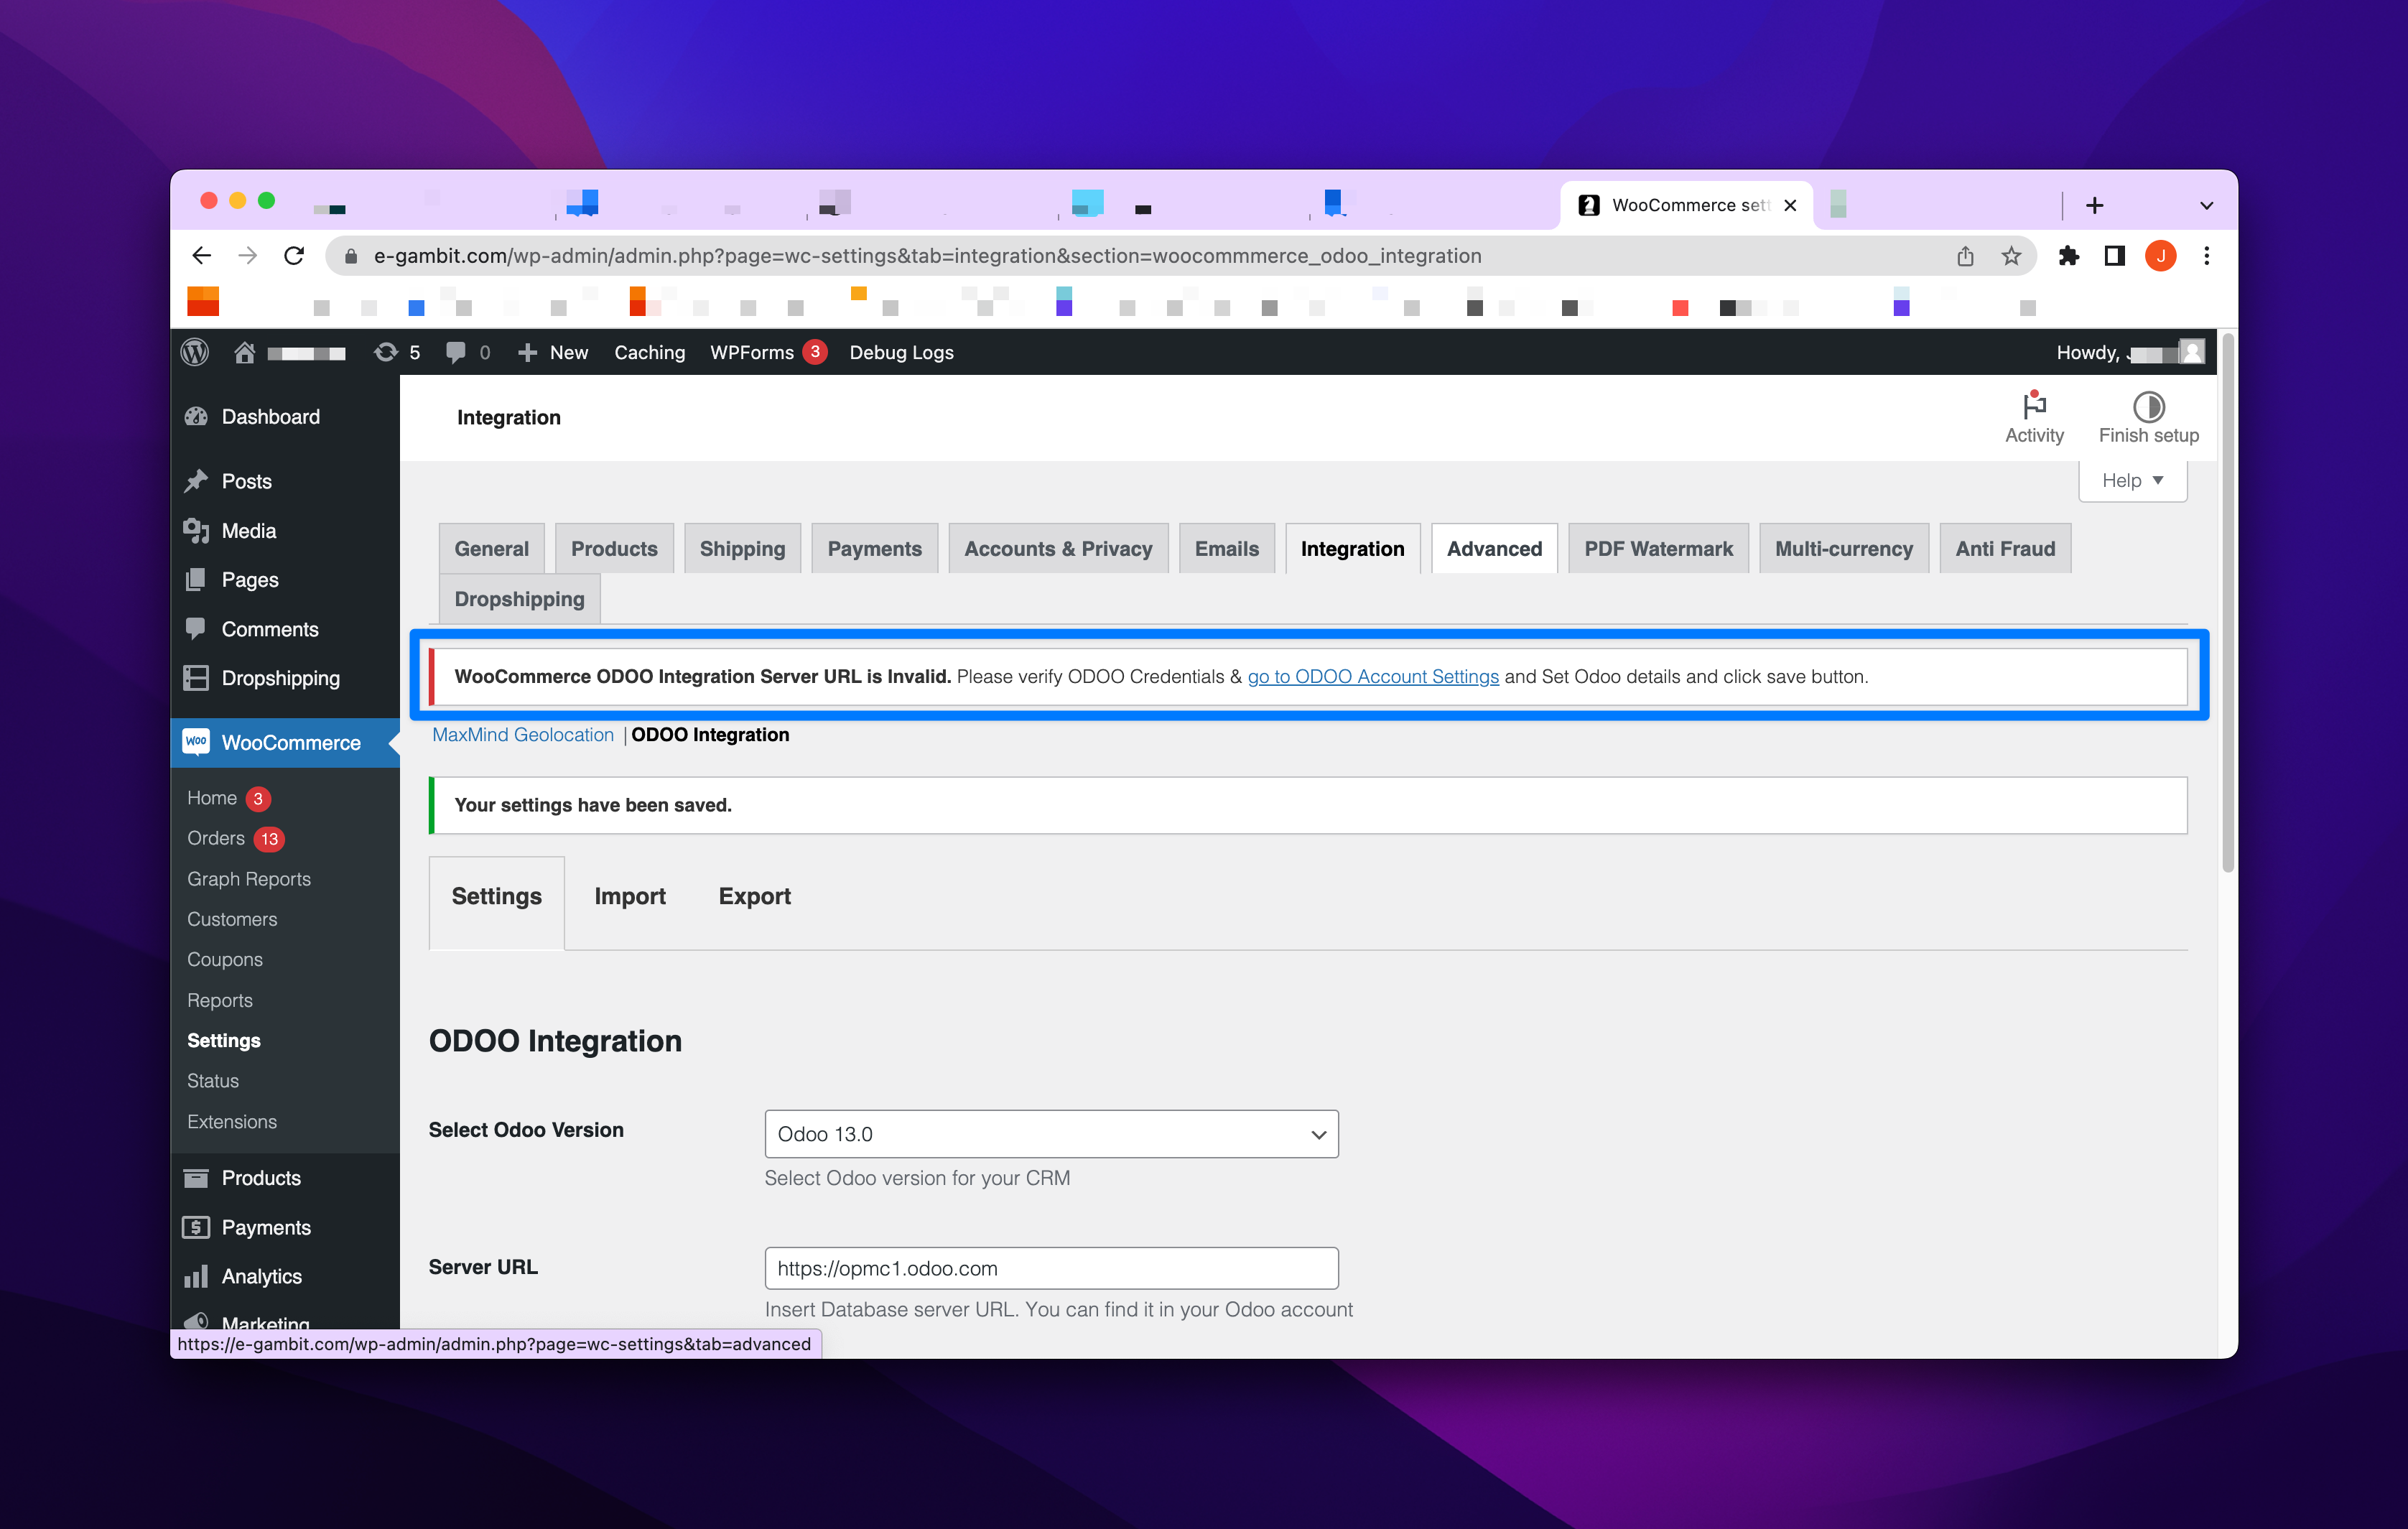Click the browser back arrow
The width and height of the screenshot is (2408, 1529).
[x=201, y=256]
